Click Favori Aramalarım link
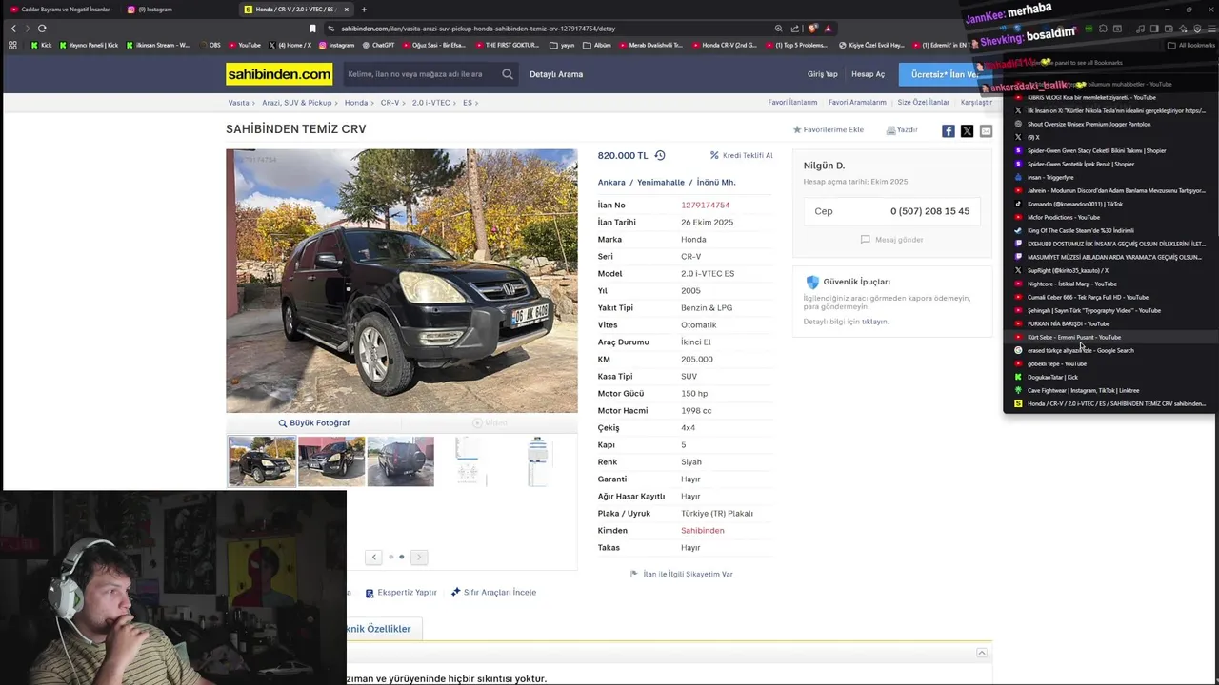This screenshot has width=1219, height=685. point(857,102)
